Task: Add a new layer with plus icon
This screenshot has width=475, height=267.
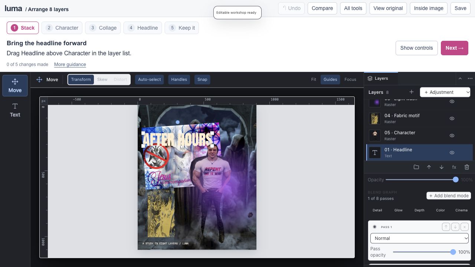Action: 411,92
